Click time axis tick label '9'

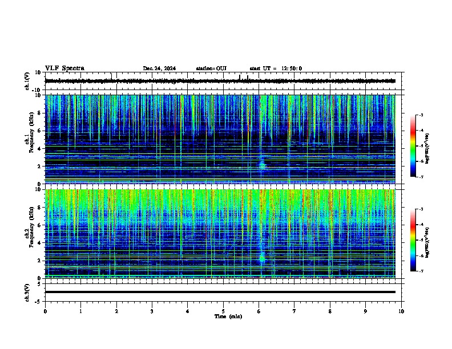tap(365, 311)
